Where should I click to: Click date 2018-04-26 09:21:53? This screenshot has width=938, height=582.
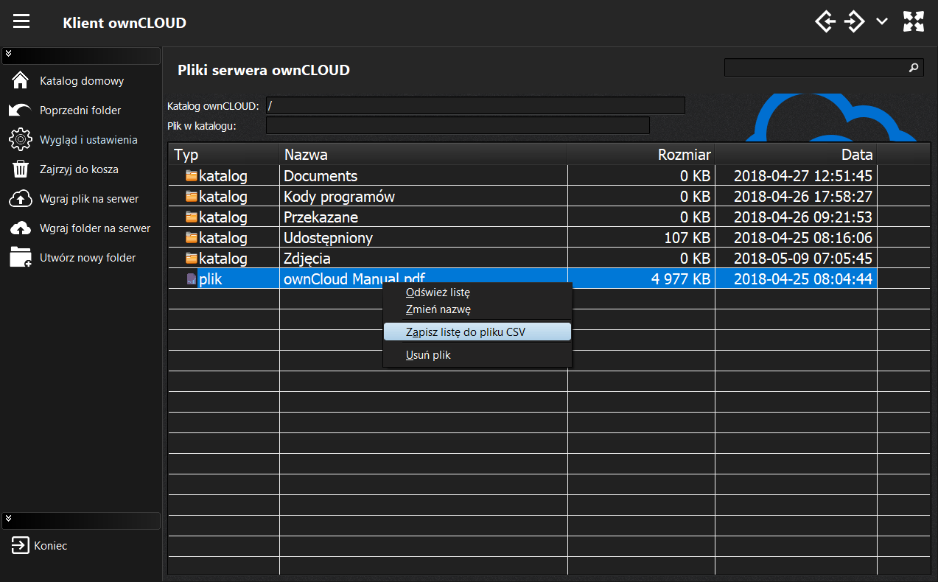[796, 217]
